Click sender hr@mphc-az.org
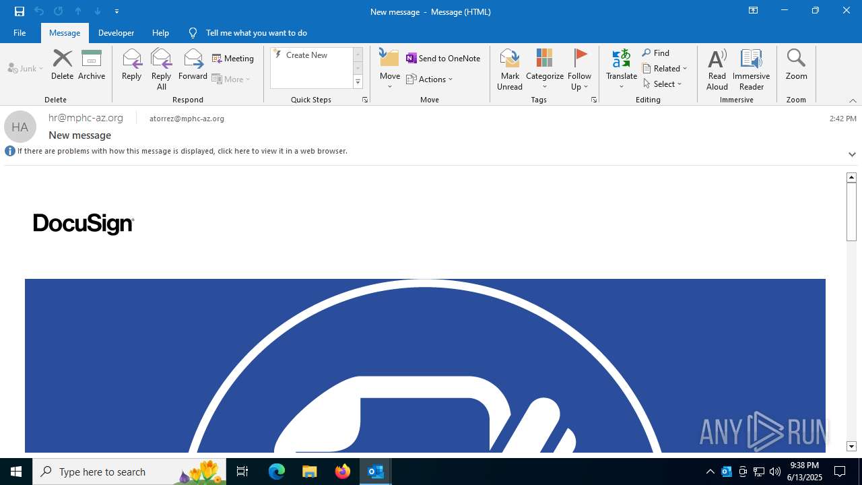The height and width of the screenshot is (485, 862). [86, 118]
